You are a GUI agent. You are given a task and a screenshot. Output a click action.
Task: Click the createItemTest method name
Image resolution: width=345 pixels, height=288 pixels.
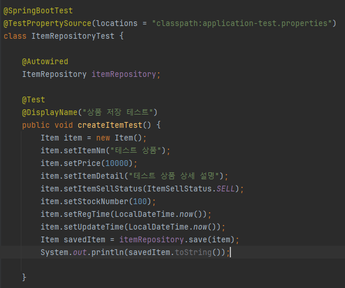[110, 125]
